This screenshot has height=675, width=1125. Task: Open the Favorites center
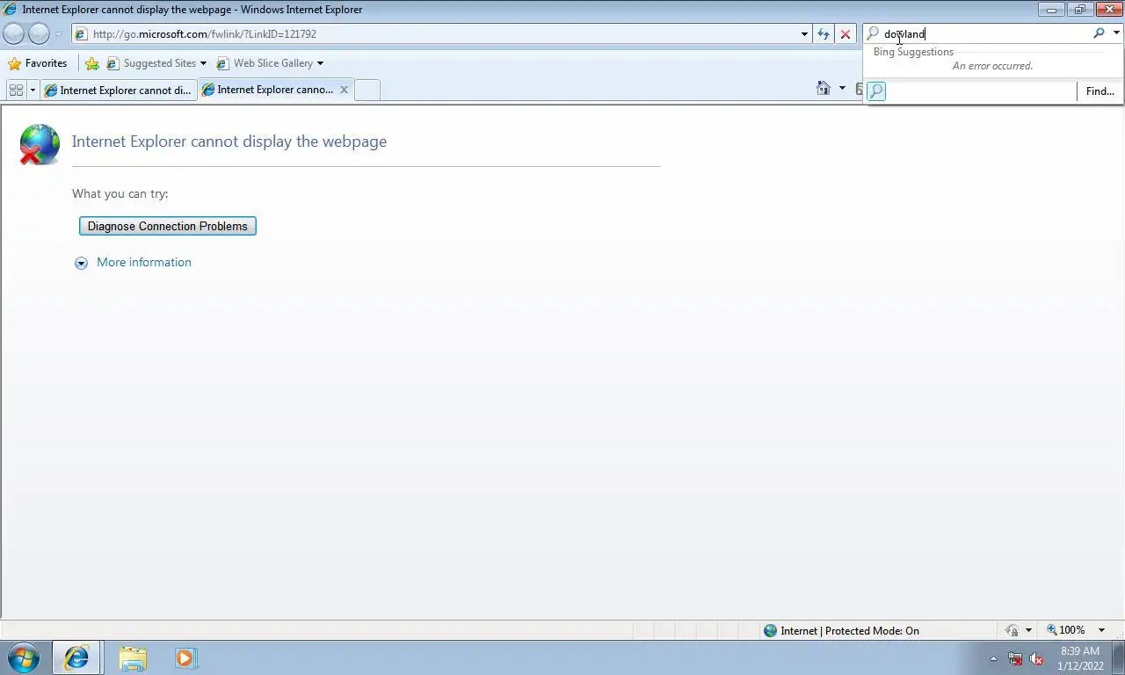[x=38, y=63]
